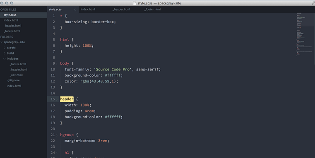315x158 pixels.
Task: Click the highlighted 'header' selector
Action: (67, 99)
